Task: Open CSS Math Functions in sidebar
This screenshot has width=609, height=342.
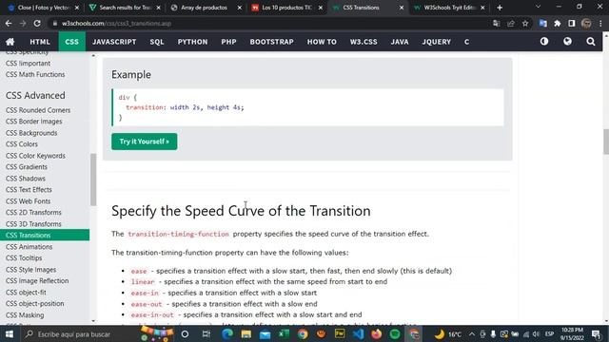Action: (x=35, y=74)
